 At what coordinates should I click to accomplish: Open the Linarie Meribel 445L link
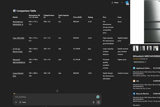(18, 75)
